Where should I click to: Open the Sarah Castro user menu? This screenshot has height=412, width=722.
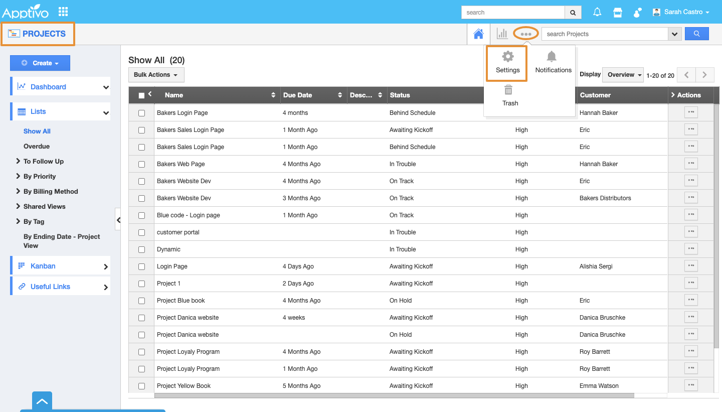coord(681,12)
